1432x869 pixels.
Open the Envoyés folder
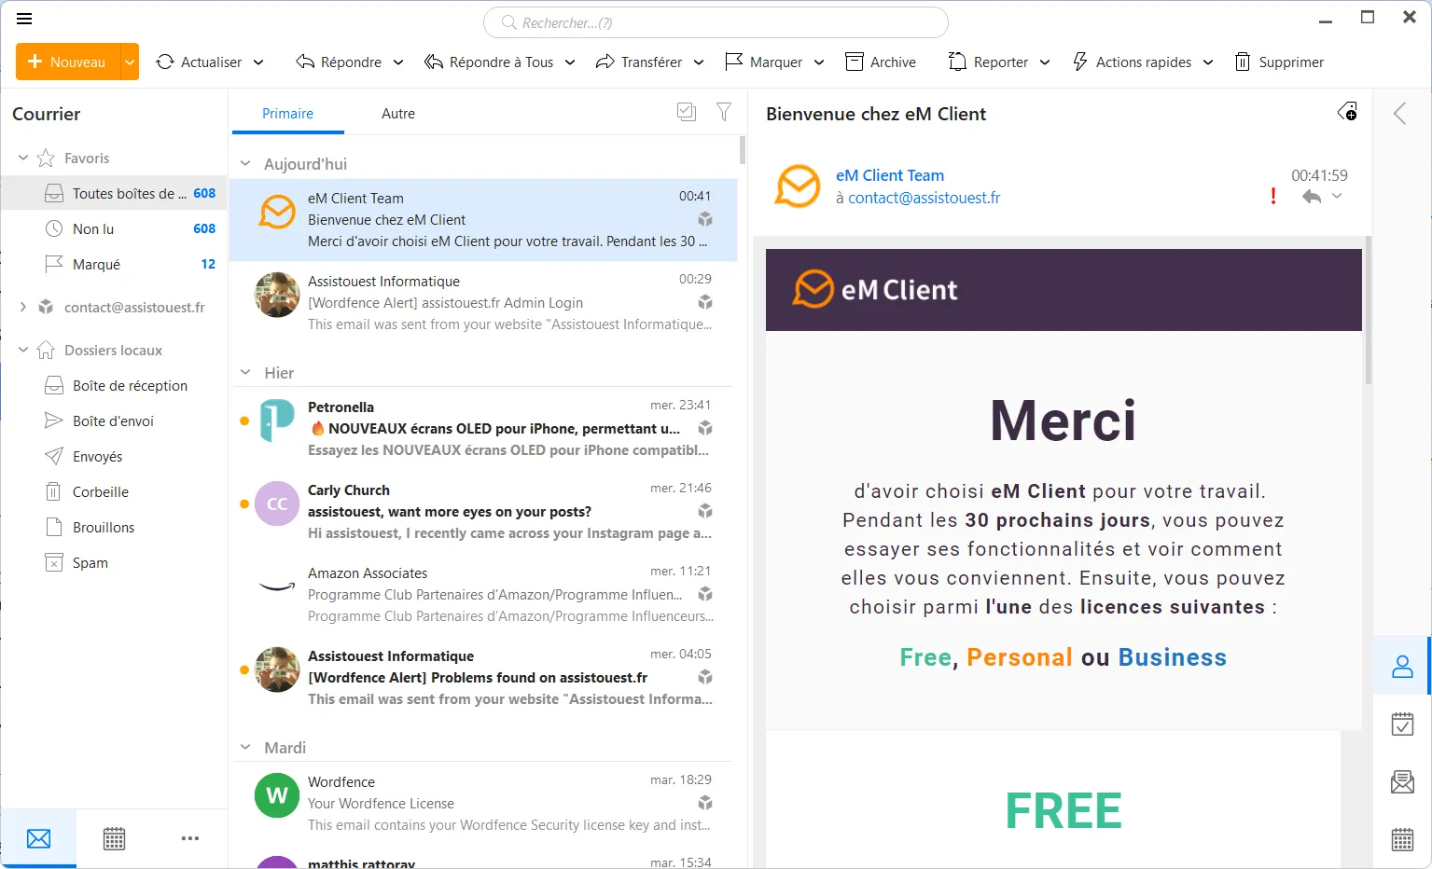(114, 457)
